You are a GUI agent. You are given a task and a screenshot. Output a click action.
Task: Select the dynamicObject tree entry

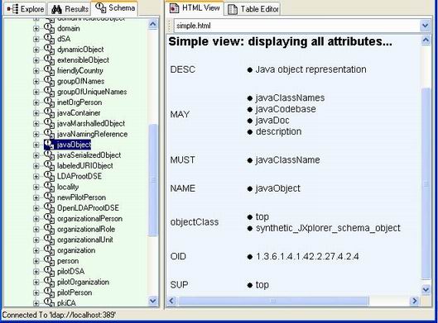pos(80,50)
